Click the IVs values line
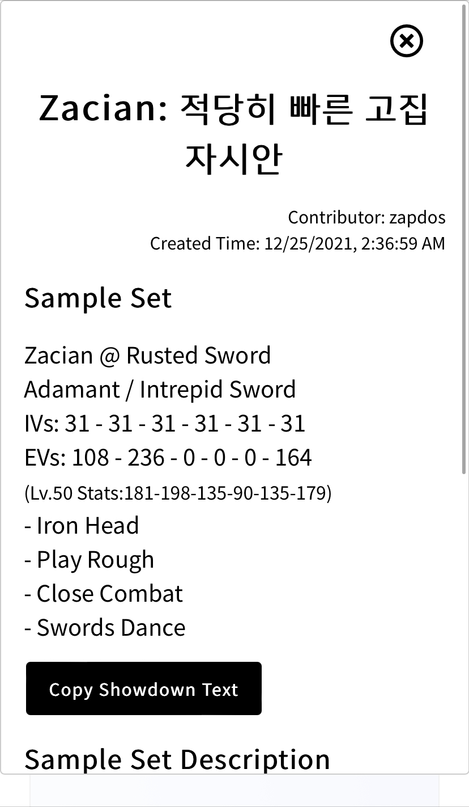Image resolution: width=469 pixels, height=807 pixels. [x=165, y=424]
